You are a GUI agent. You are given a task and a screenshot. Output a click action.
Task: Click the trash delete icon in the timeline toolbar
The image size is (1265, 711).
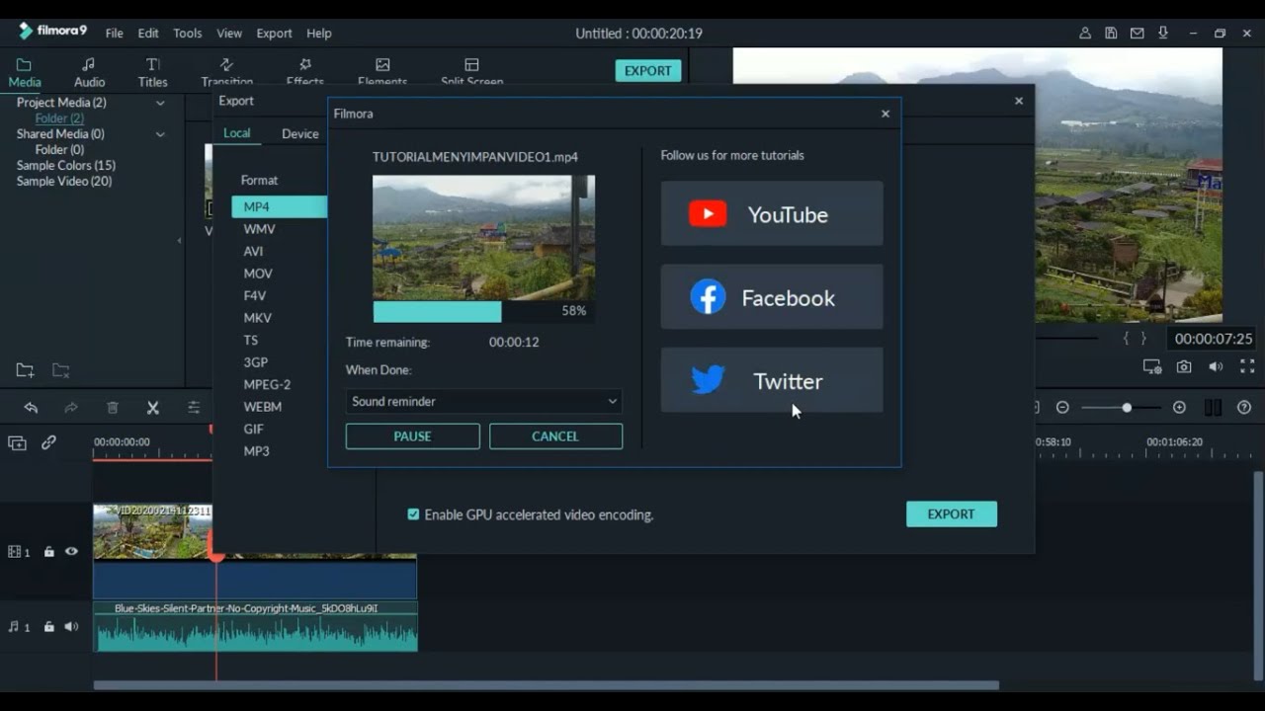[113, 408]
